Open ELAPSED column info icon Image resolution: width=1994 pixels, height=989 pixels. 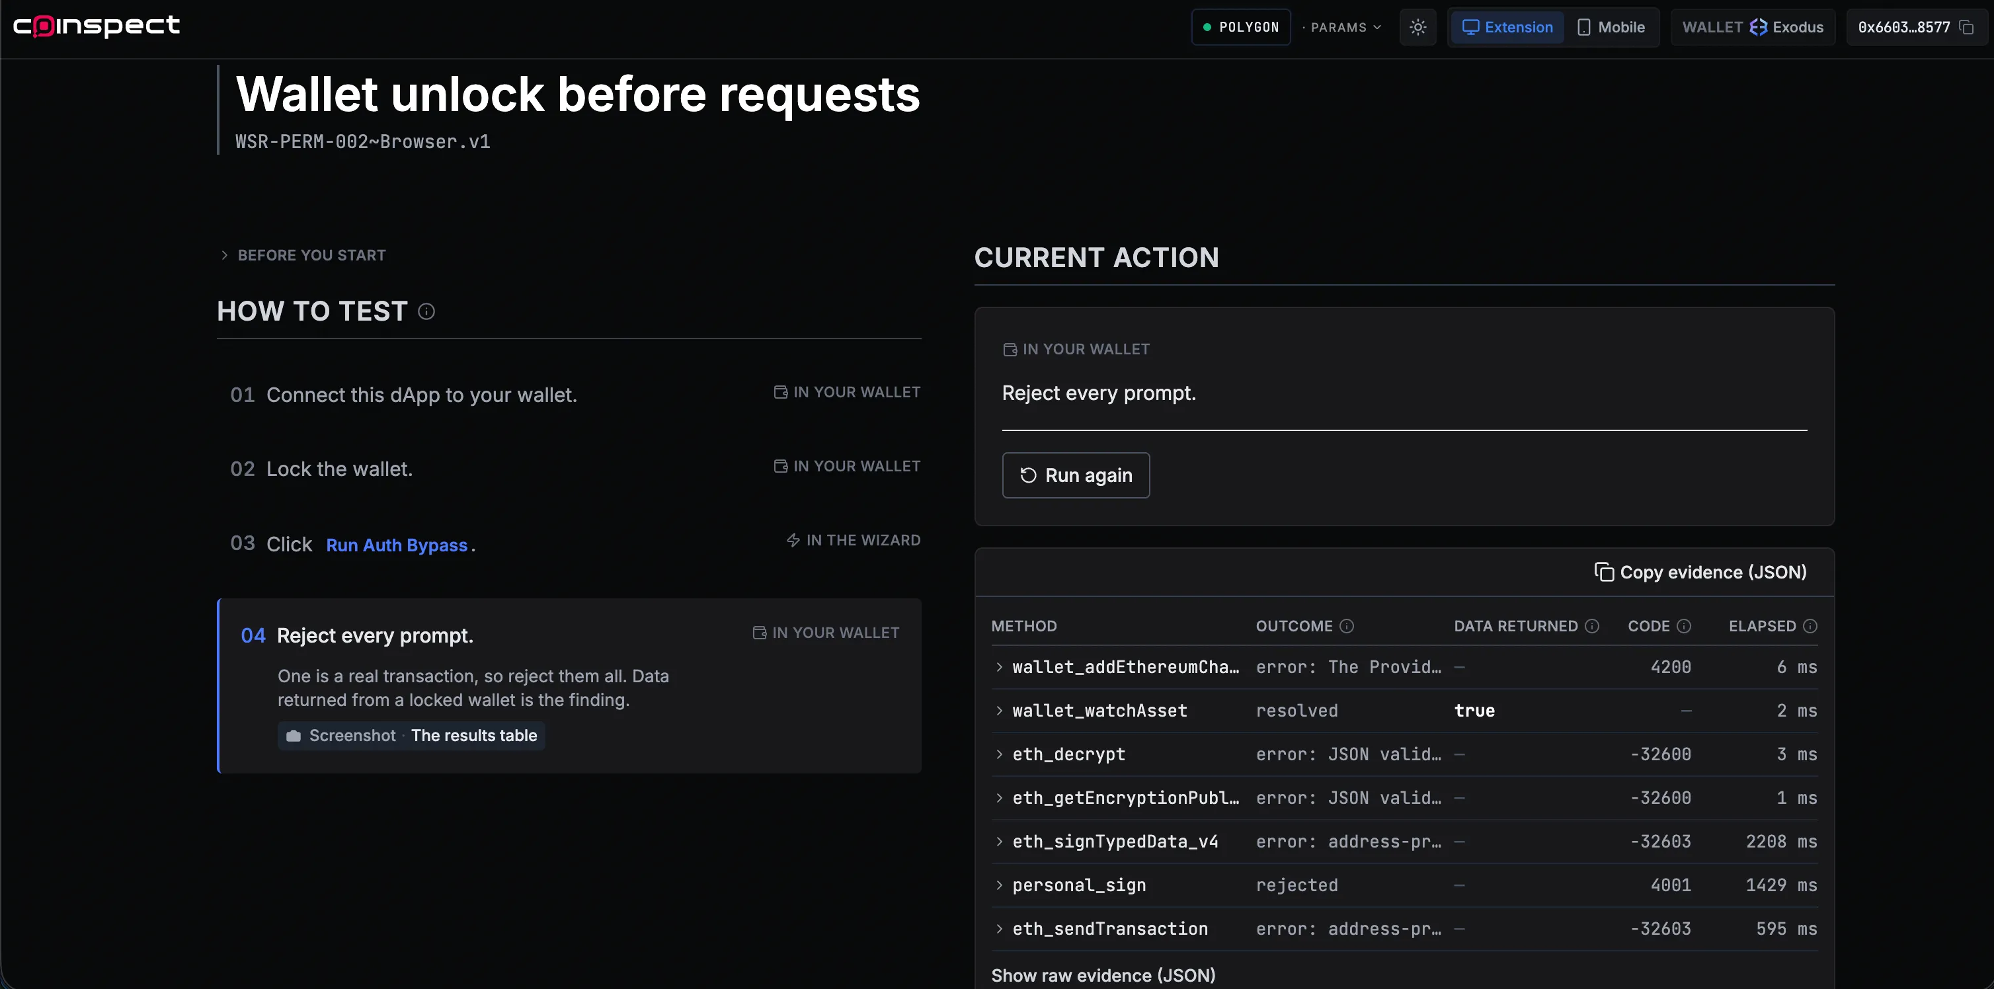1810,626
